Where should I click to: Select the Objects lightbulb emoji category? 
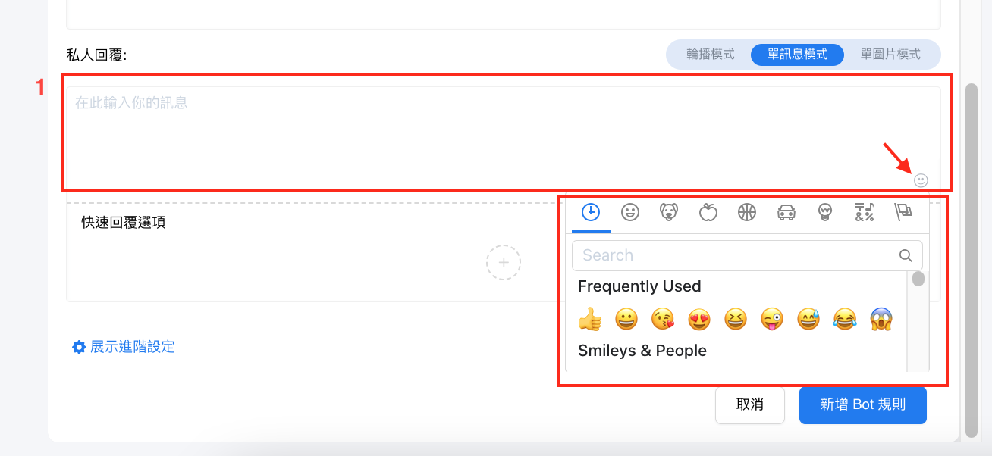click(x=825, y=212)
